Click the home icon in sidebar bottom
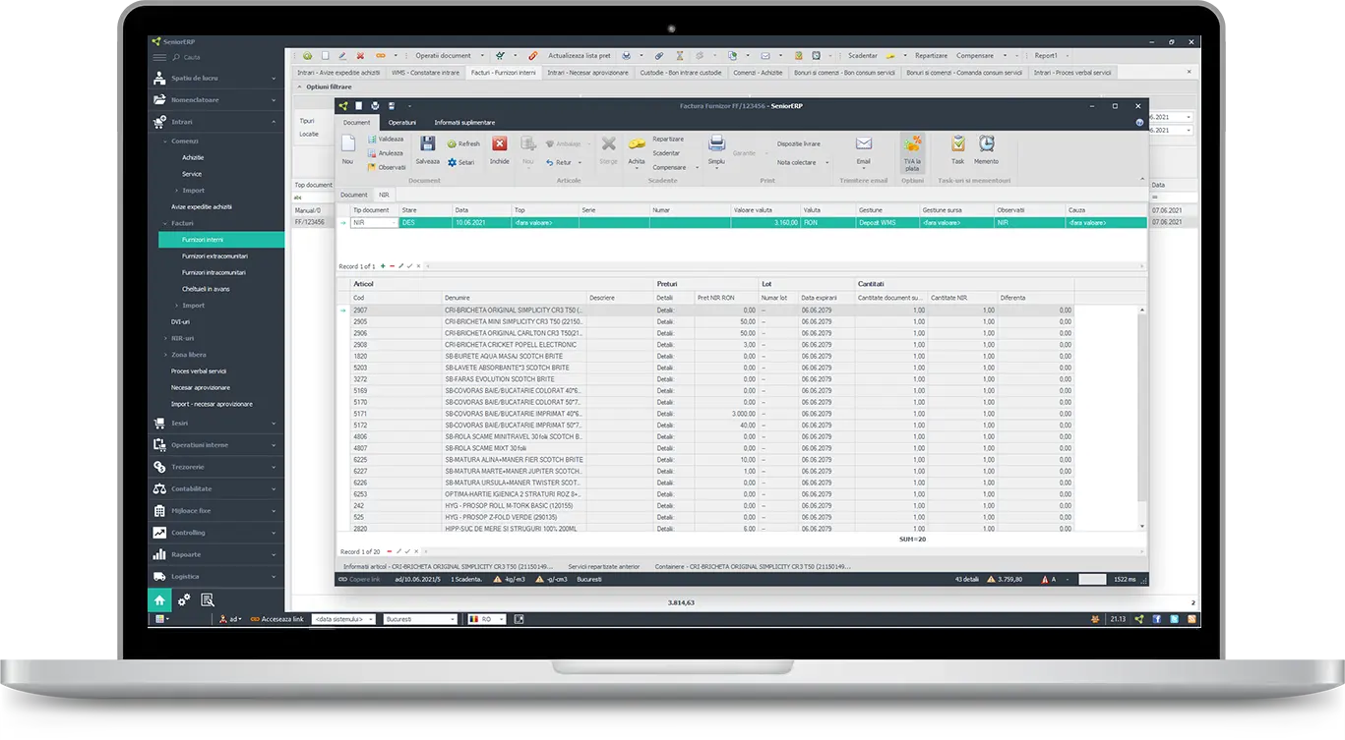 (x=159, y=599)
